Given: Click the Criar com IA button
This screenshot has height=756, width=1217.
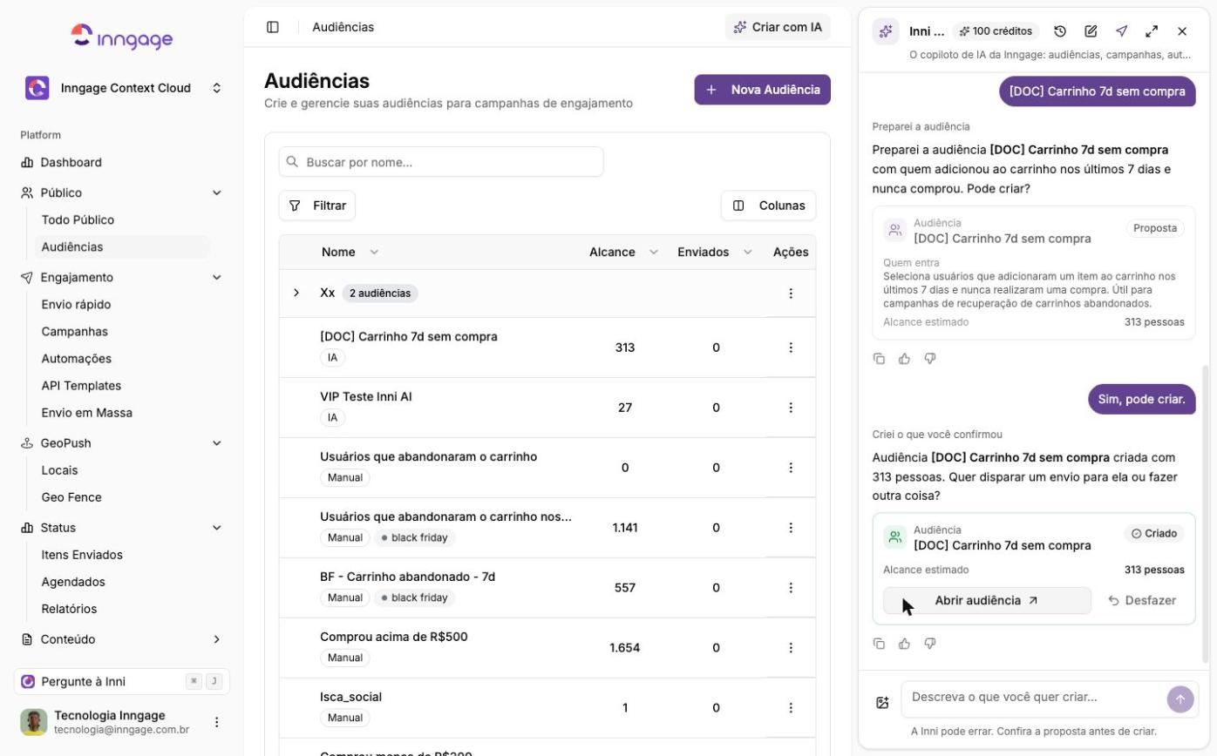Looking at the screenshot, I should coord(778,27).
